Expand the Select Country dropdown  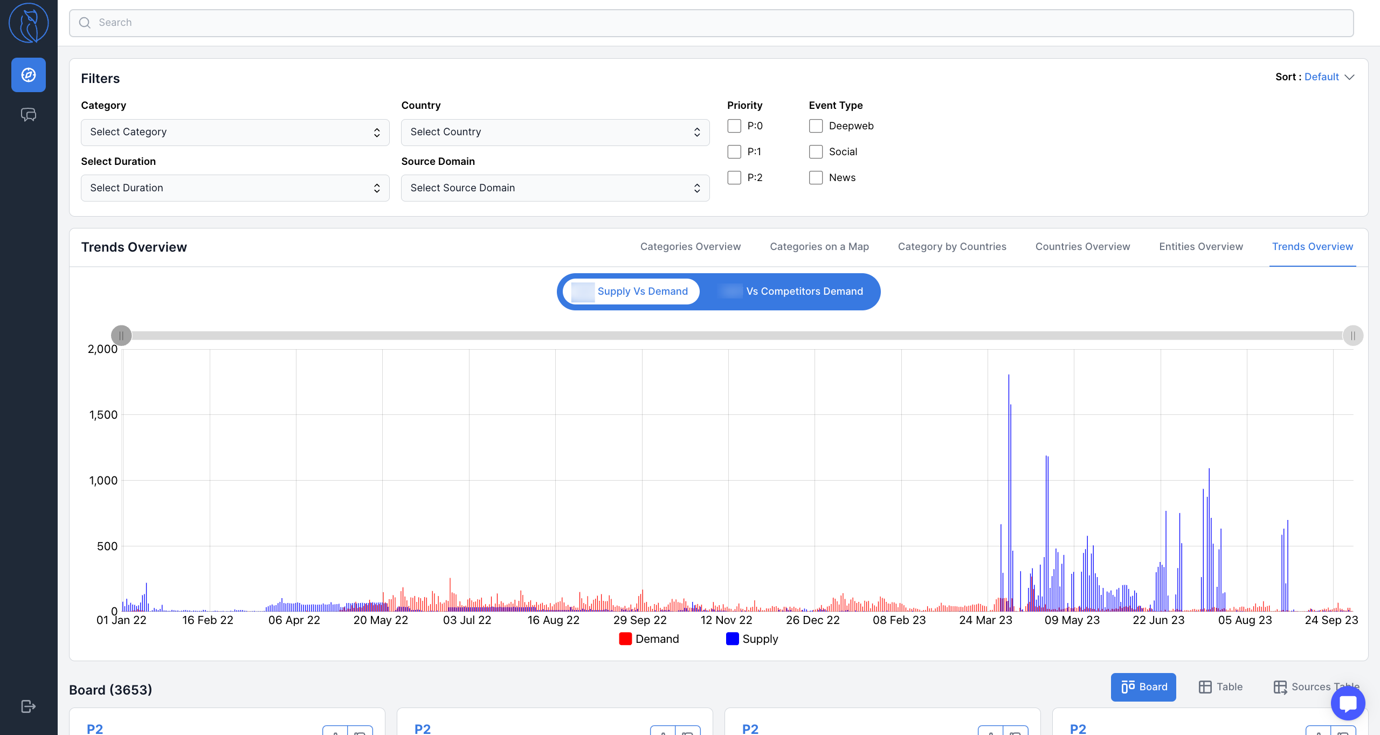coord(555,133)
